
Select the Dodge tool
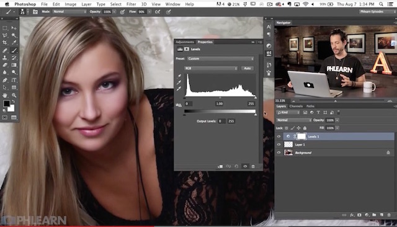[x=14, y=73]
